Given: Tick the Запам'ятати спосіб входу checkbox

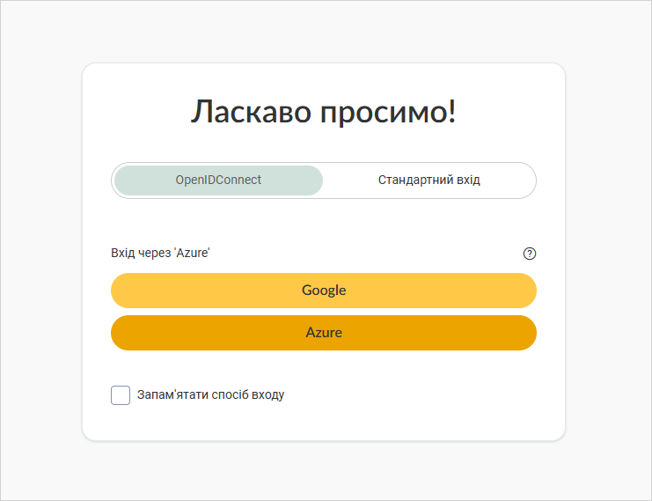Looking at the screenshot, I should pos(121,394).
